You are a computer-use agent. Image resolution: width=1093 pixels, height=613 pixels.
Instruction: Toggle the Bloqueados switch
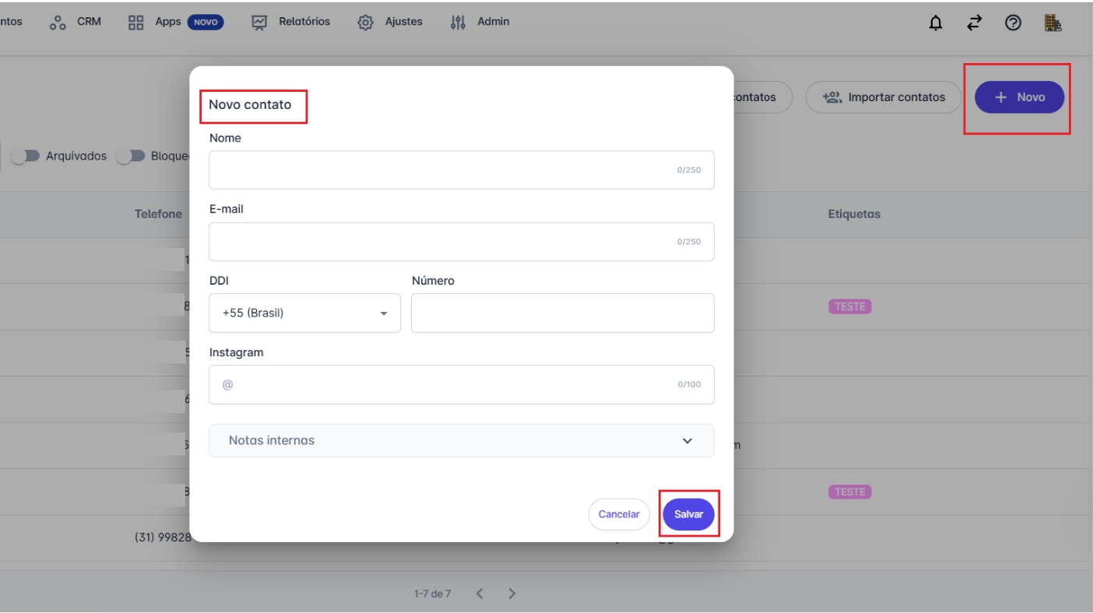tap(131, 156)
